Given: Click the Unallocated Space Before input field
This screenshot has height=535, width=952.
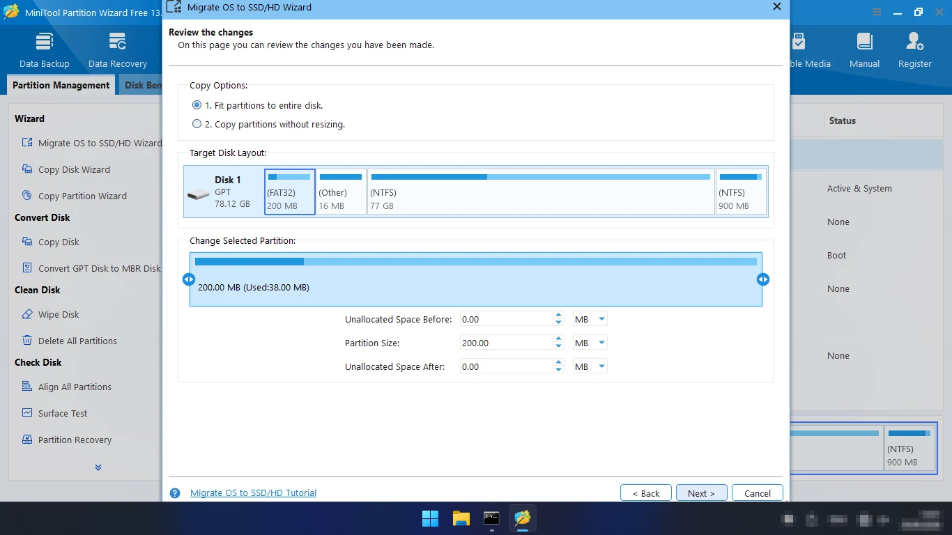Looking at the screenshot, I should click(507, 319).
